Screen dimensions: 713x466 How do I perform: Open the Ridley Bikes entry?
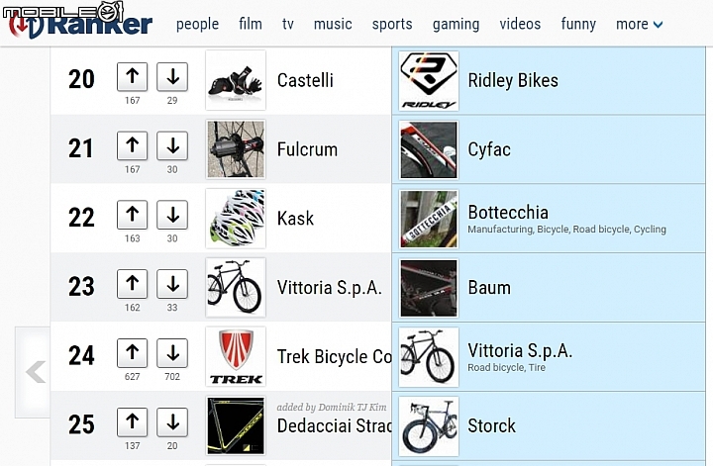[549, 80]
